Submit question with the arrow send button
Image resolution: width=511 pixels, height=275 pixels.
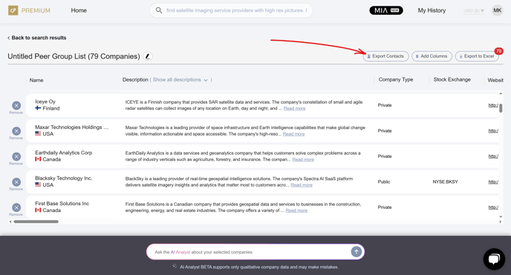[357, 251]
